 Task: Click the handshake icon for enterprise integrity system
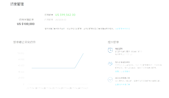(x=110, y=64)
